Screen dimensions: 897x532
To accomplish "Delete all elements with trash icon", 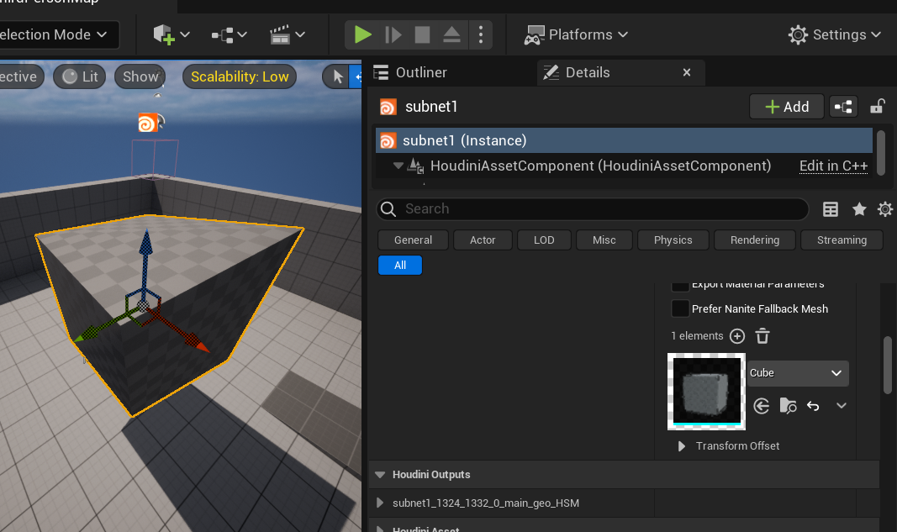I will (762, 336).
